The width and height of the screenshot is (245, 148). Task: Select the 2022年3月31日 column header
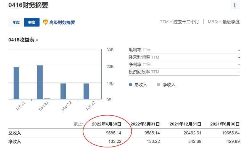[x=145, y=124]
